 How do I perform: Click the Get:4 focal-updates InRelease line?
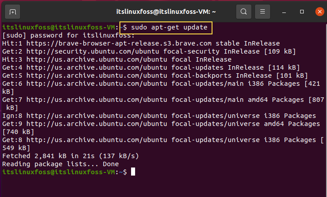point(151,68)
